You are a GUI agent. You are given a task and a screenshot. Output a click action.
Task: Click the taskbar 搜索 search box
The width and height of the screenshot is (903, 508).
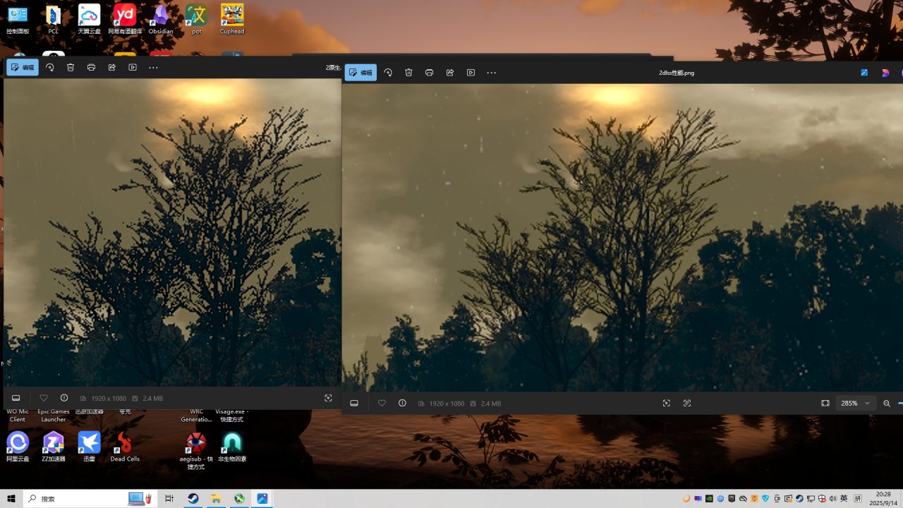click(x=90, y=499)
